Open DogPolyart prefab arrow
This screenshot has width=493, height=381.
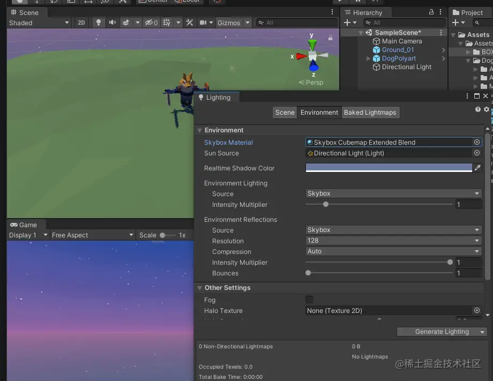pyautogui.click(x=443, y=58)
